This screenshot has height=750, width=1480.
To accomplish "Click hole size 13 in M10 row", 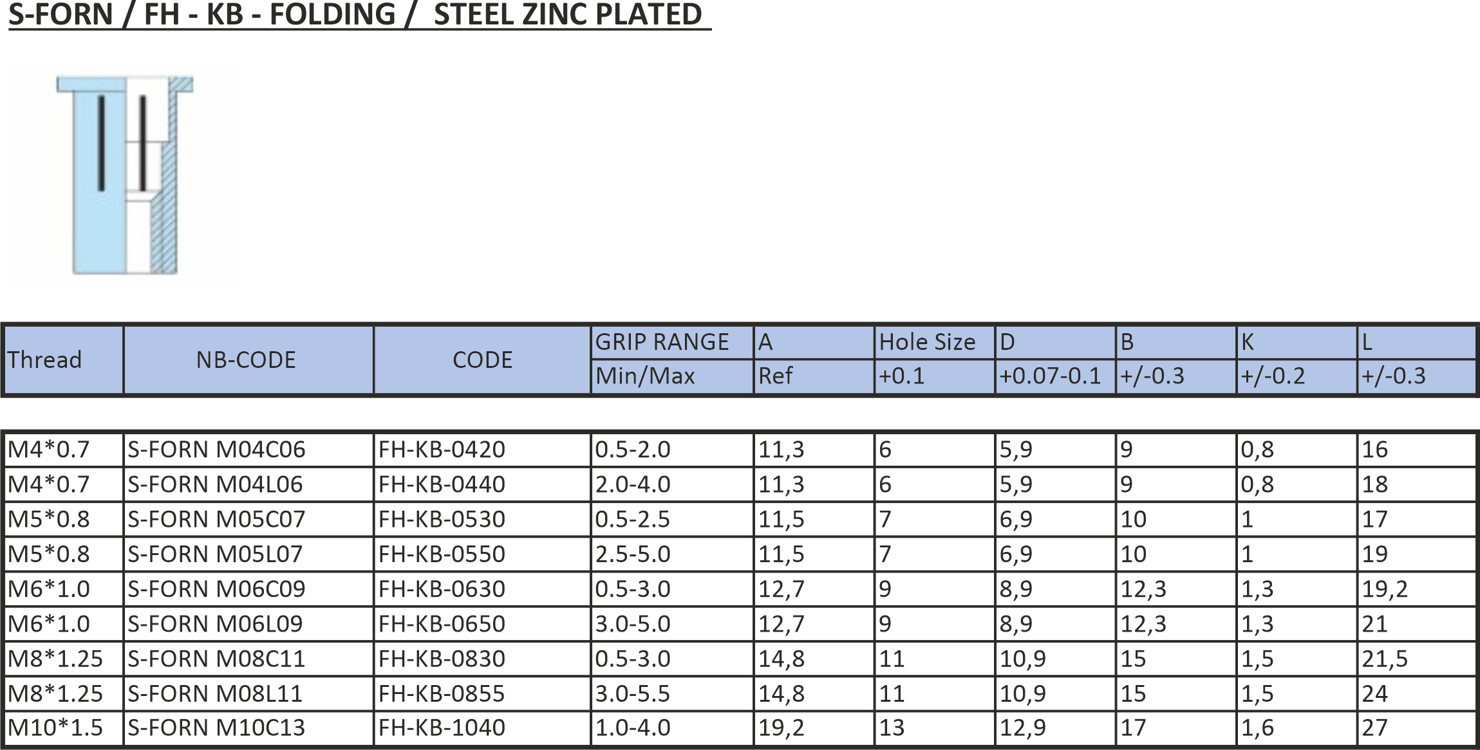I will [934, 727].
